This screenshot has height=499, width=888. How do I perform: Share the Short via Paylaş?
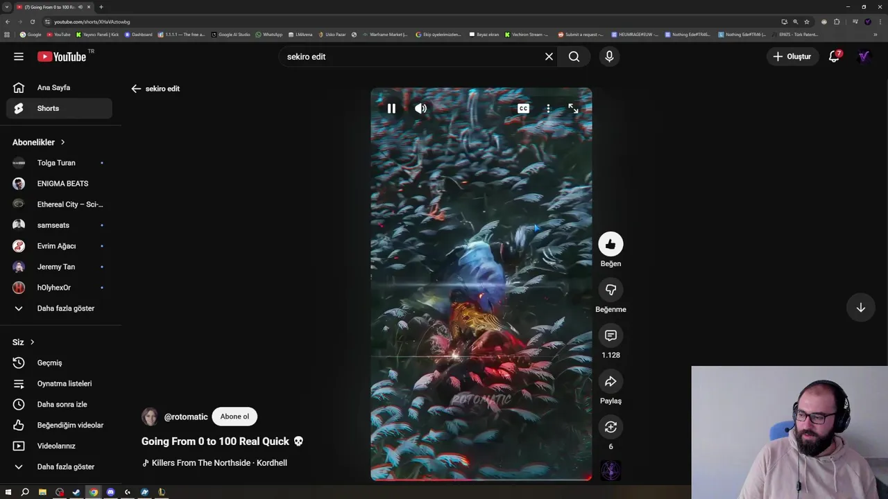610,381
